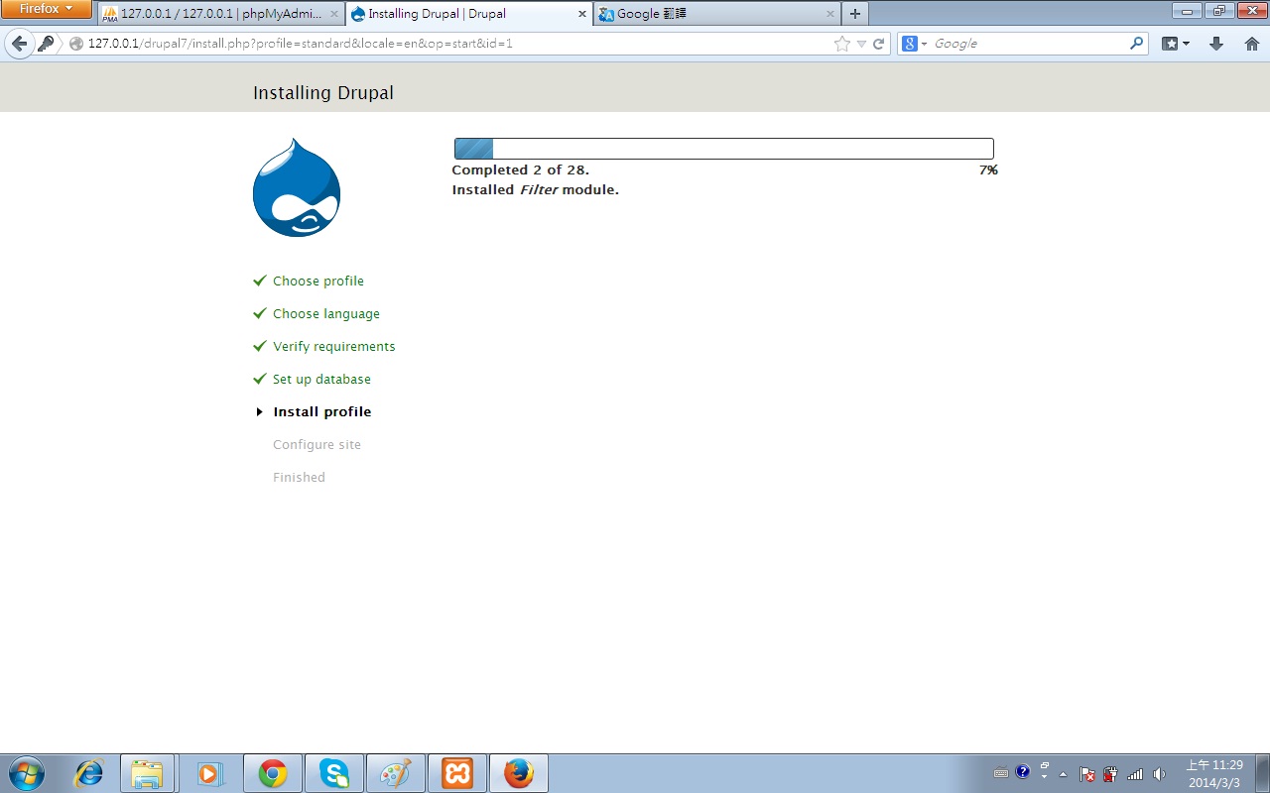Viewport: 1270px width, 793px height.
Task: Open the Downloads arrow icon
Action: (x=1216, y=44)
